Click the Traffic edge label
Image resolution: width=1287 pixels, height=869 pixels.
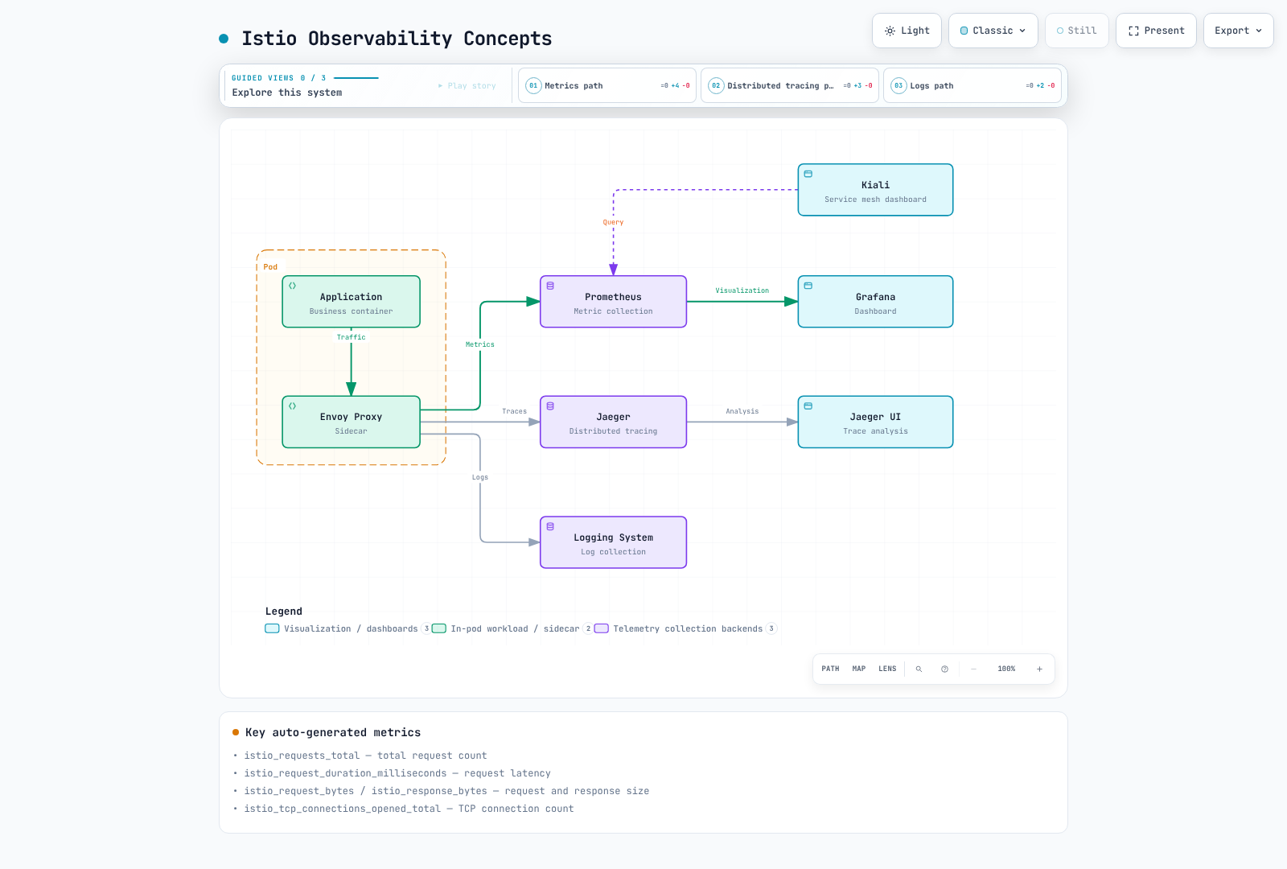tap(351, 337)
